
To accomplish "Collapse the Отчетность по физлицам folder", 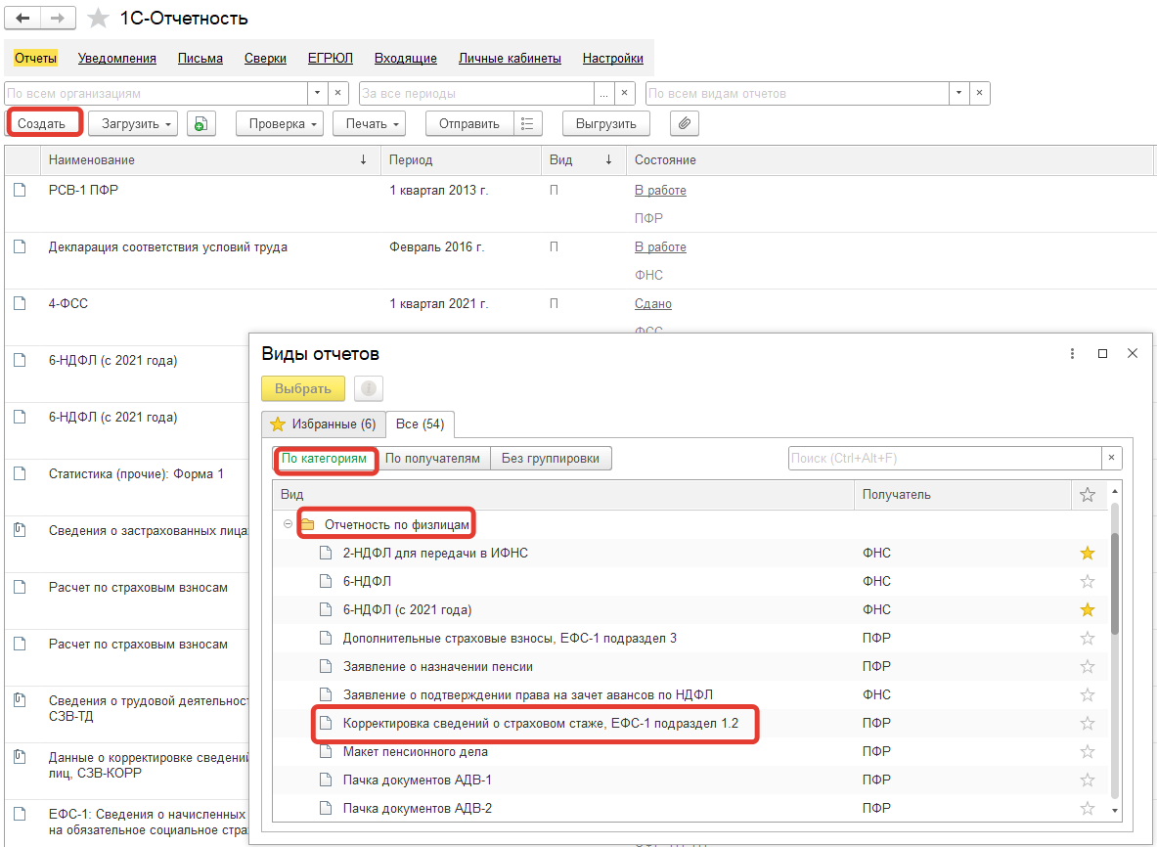I will point(288,525).
